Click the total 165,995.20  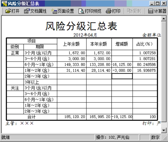(x=100, y=117)
